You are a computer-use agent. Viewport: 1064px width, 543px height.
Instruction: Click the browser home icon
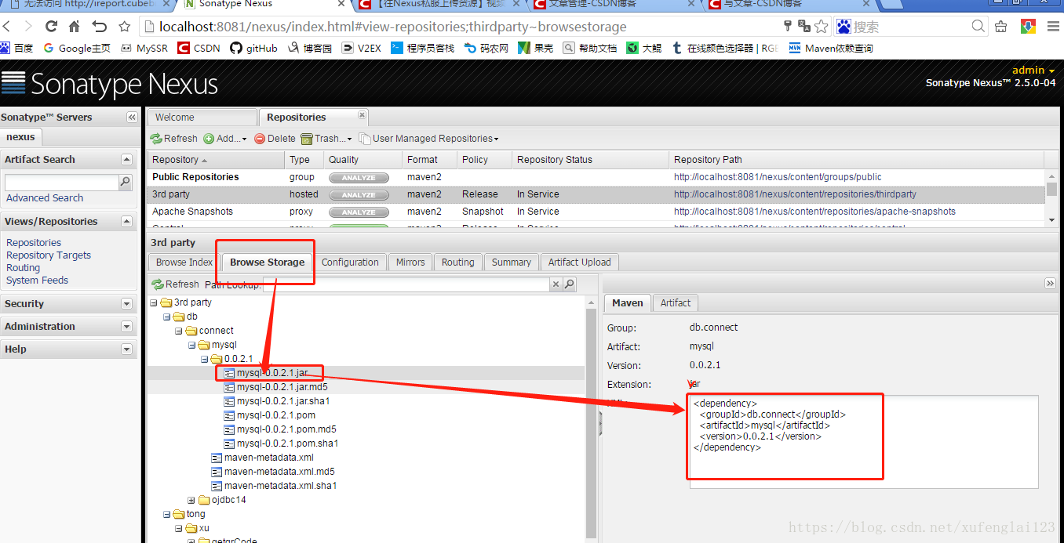point(74,27)
